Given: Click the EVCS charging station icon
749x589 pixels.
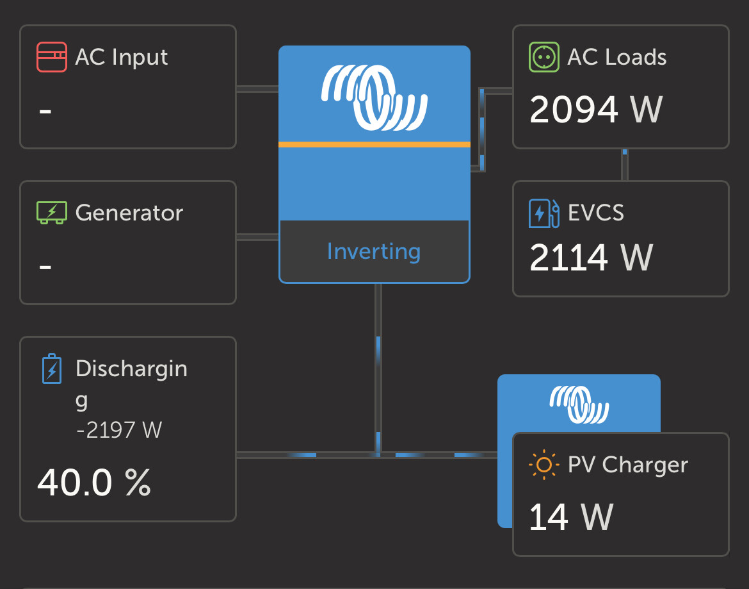Looking at the screenshot, I should (544, 213).
